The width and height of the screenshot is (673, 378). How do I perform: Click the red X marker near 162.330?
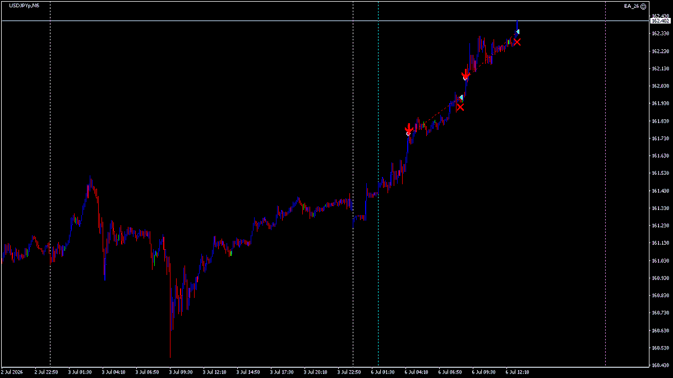pyautogui.click(x=517, y=42)
